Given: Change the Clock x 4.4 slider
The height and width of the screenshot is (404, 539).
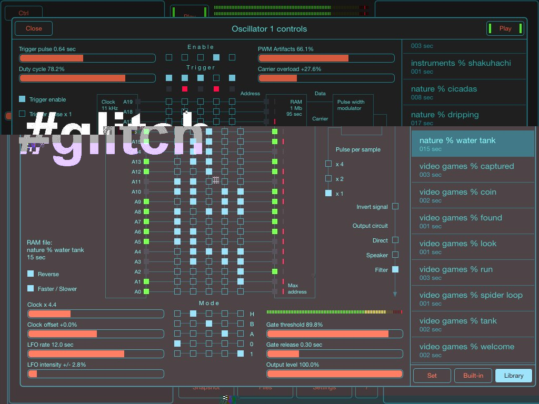Looking at the screenshot, I should 96,314.
